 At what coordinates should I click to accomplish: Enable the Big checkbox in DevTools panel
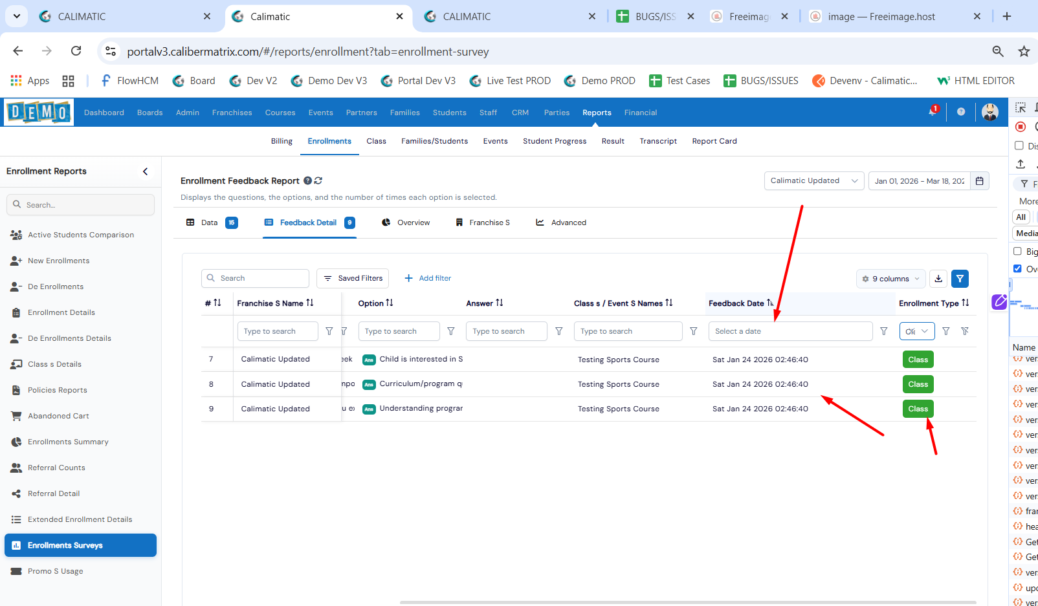point(1018,251)
